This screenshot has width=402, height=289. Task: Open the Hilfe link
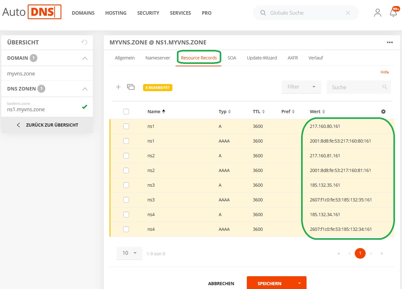(x=385, y=72)
